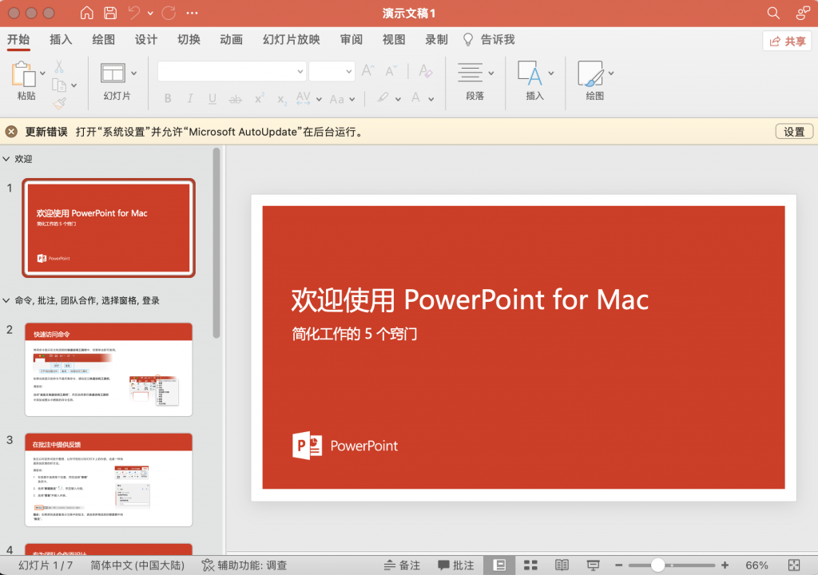This screenshot has width=818, height=575.
Task: Switch to the 插入 ribbon tab
Action: 61,39
